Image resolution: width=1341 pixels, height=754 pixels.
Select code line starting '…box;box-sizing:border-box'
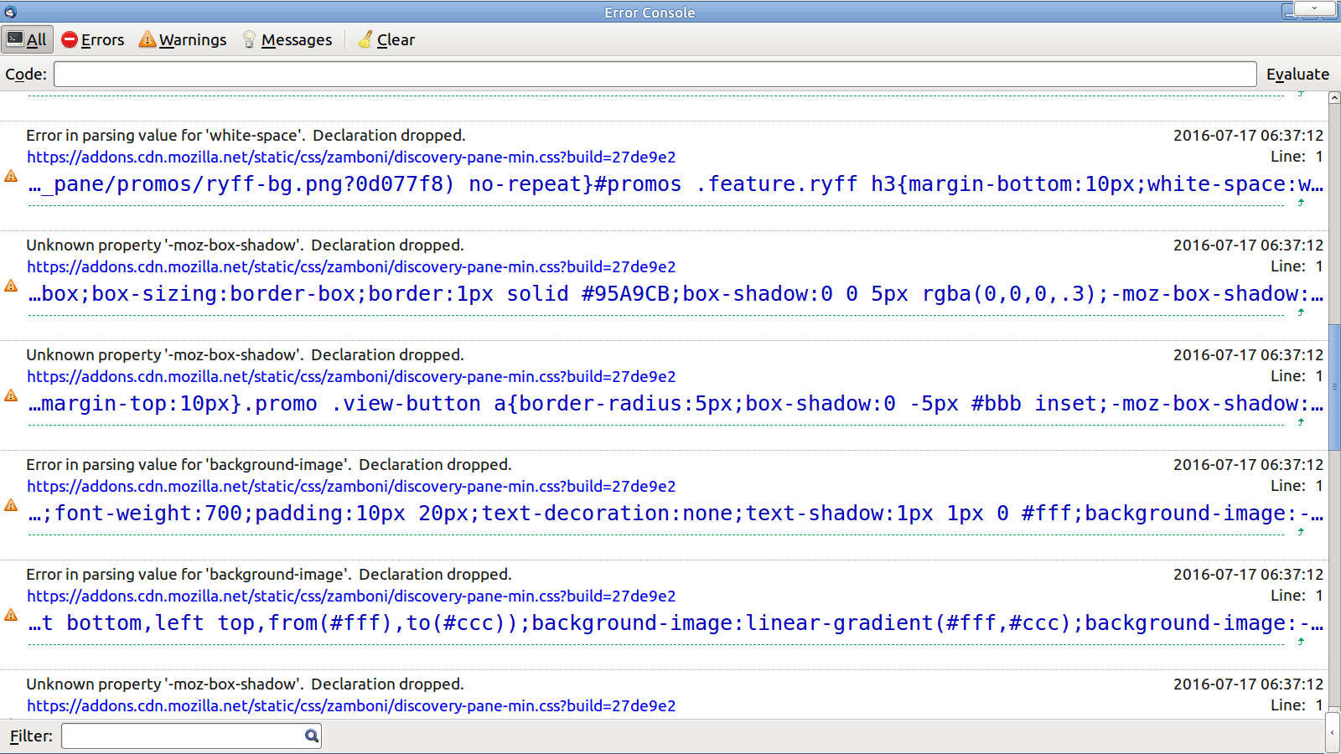pyautogui.click(x=676, y=294)
